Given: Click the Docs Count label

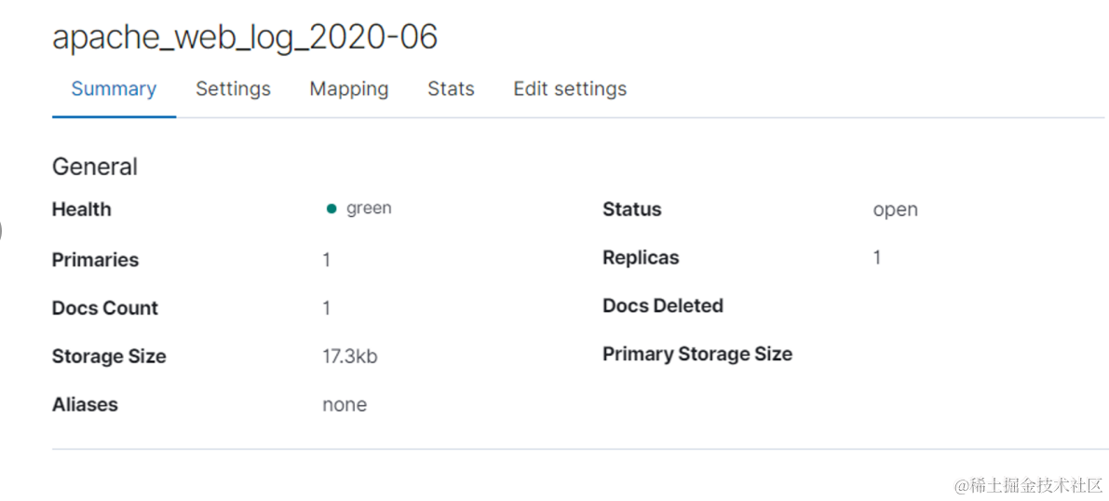Looking at the screenshot, I should click(105, 308).
